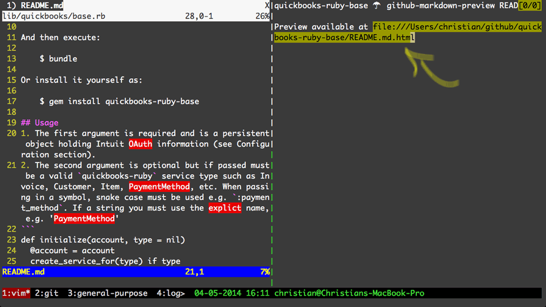This screenshot has width=546, height=307.
Task: Close the vim tab with X
Action: (267, 5)
